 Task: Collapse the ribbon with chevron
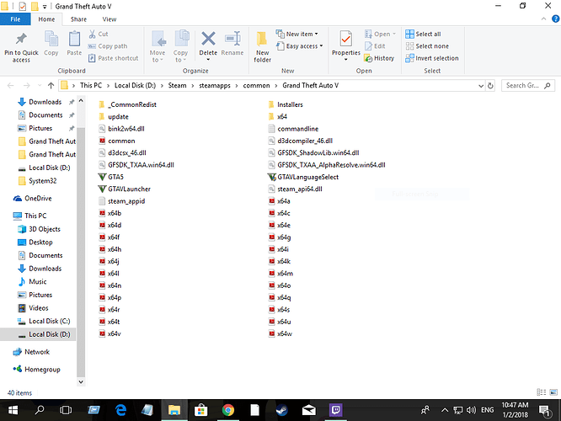(x=544, y=19)
